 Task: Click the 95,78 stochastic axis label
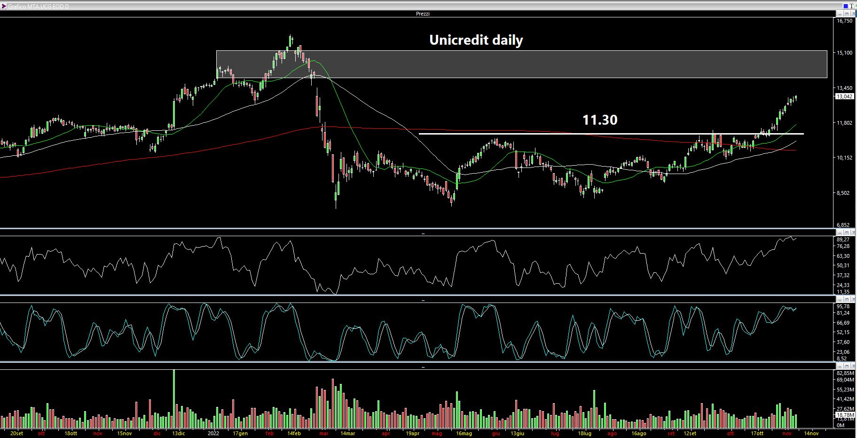click(x=843, y=306)
